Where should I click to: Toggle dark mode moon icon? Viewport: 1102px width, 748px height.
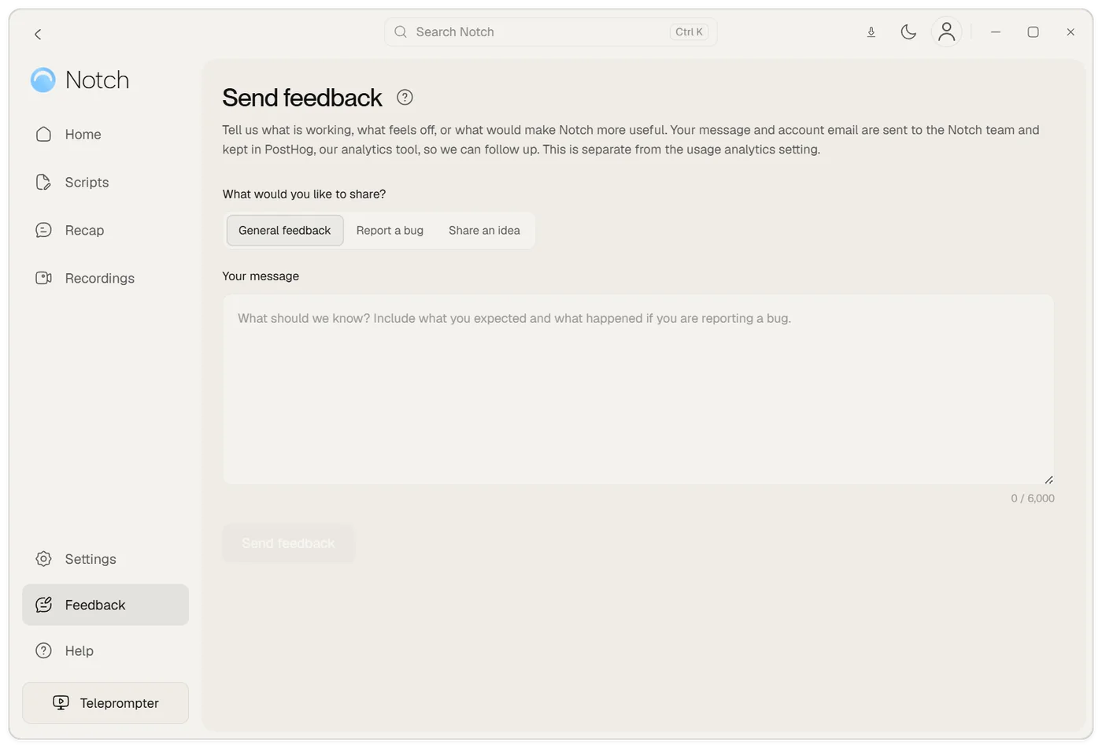908,32
